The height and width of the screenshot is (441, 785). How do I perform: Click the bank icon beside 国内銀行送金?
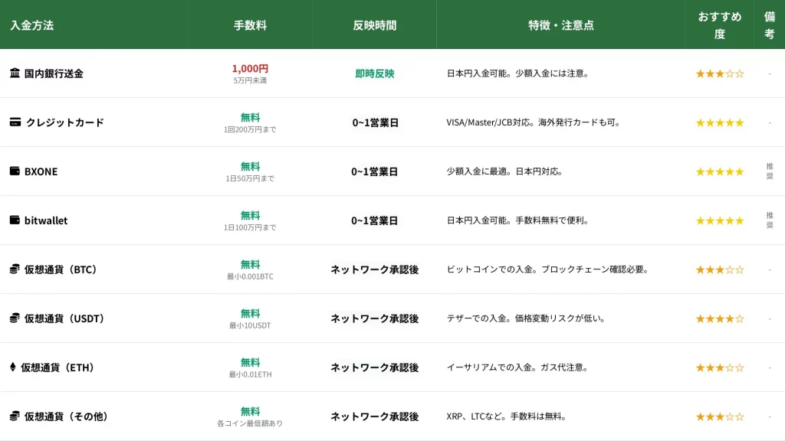point(15,73)
